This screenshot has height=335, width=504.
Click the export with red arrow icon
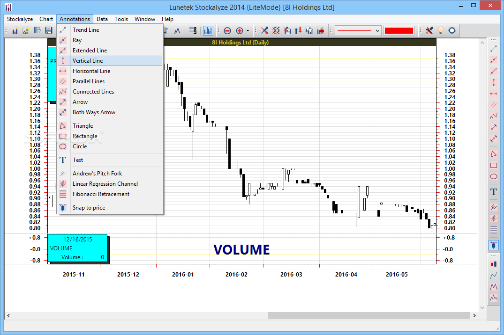[x=321, y=31]
